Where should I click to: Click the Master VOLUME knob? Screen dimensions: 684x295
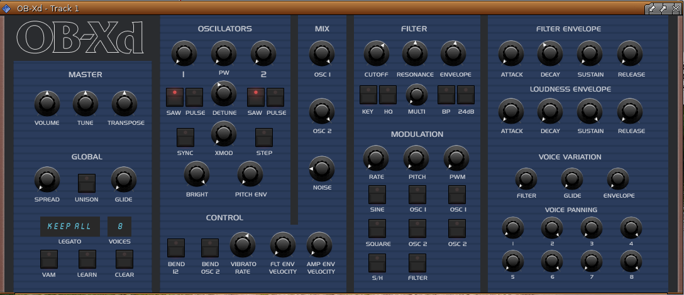point(47,104)
